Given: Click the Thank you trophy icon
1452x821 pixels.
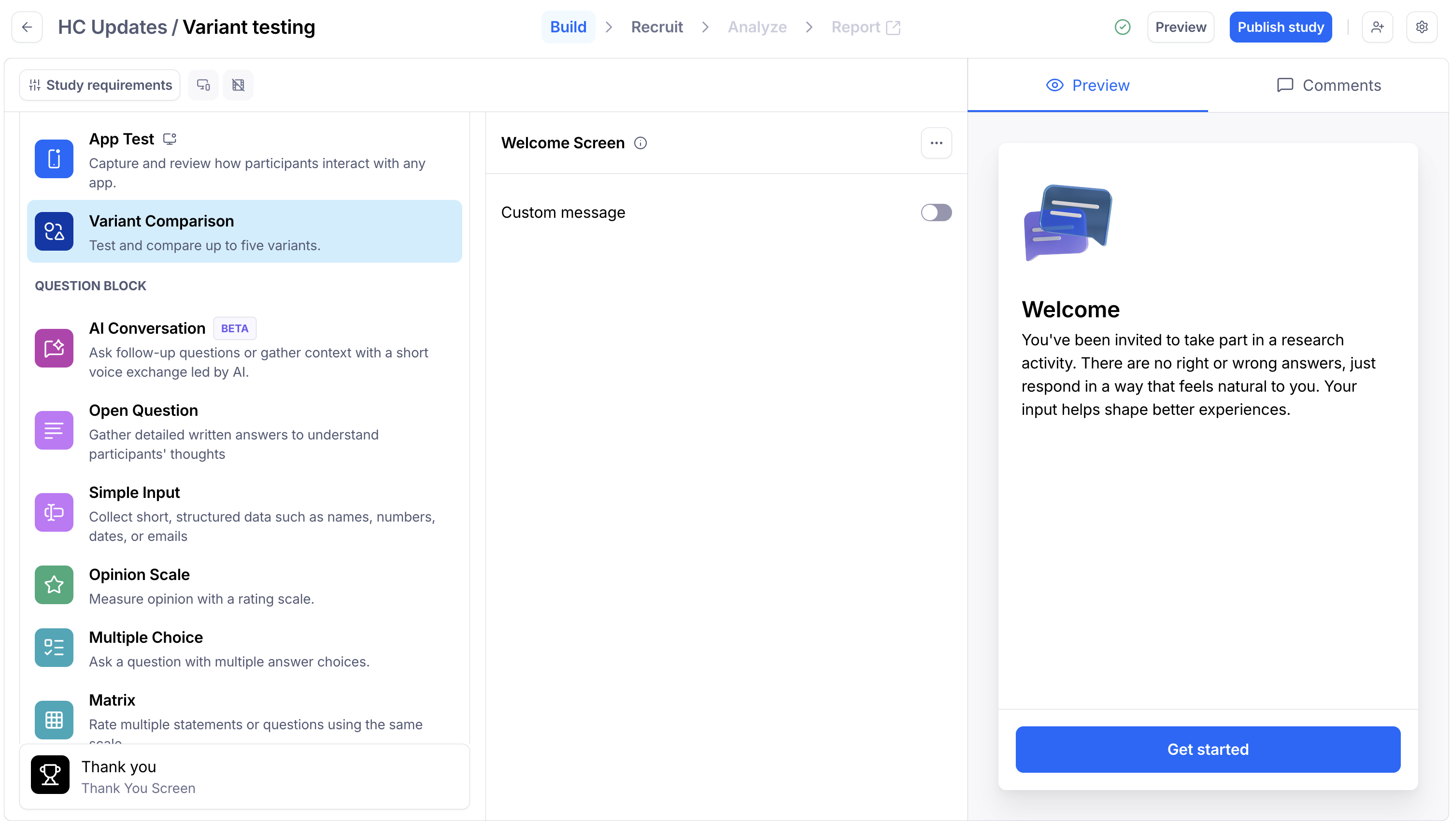Looking at the screenshot, I should click(50, 775).
